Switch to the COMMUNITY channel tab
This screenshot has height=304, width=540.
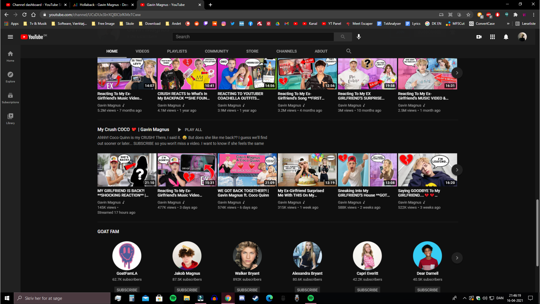point(217,51)
